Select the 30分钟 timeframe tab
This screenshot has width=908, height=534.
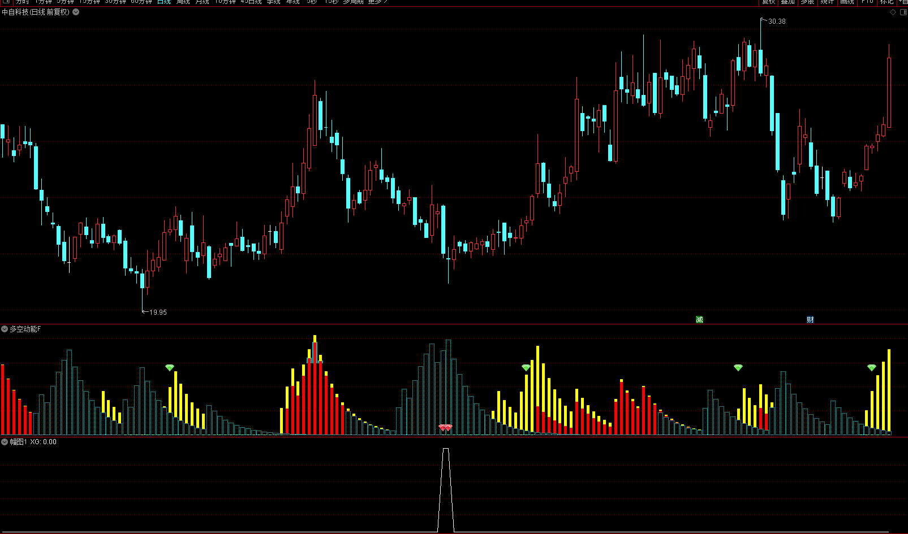click(115, 2)
